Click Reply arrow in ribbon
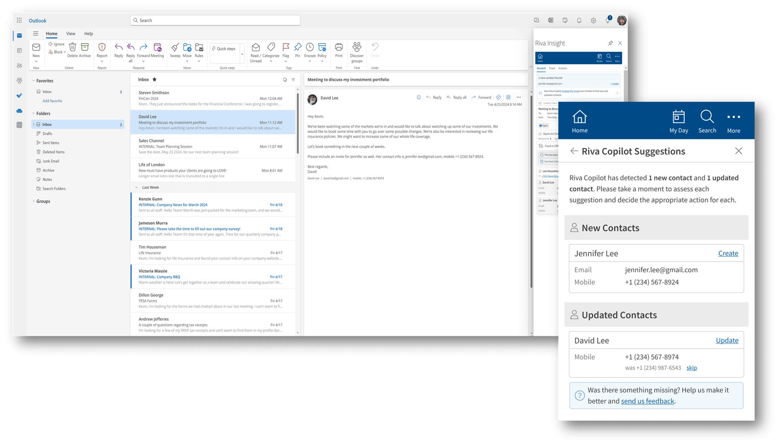Image resolution: width=780 pixels, height=446 pixels. (x=119, y=47)
